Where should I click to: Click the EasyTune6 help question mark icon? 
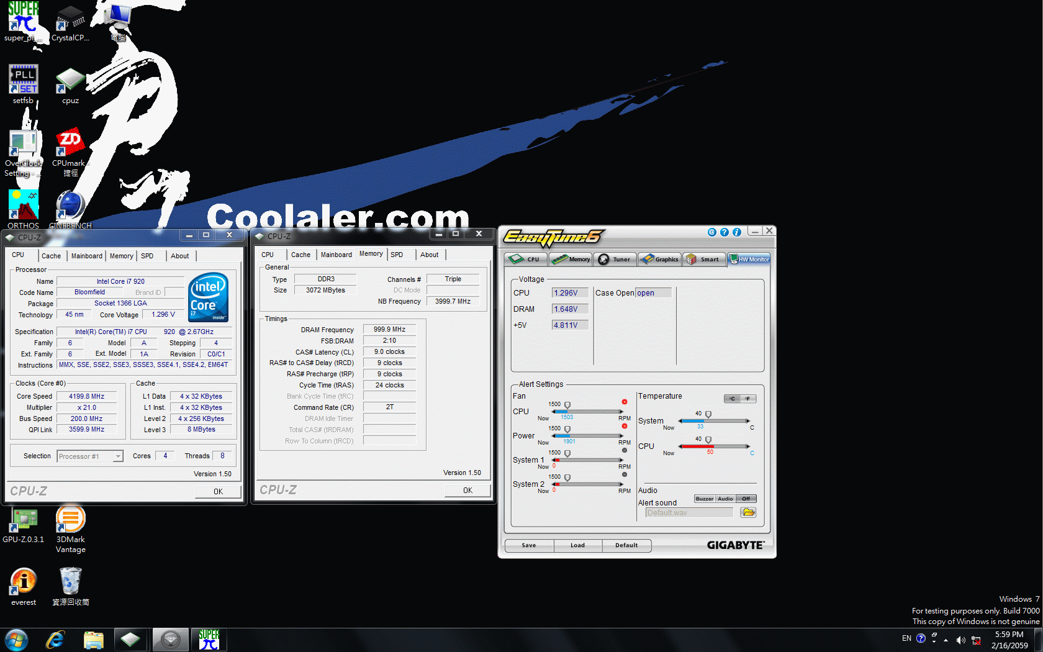pos(724,232)
